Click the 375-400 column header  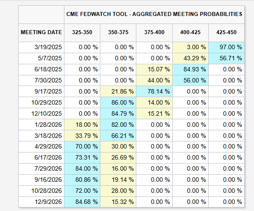[154, 32]
